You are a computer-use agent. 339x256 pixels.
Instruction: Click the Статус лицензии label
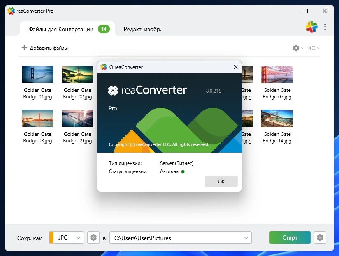pos(128,171)
